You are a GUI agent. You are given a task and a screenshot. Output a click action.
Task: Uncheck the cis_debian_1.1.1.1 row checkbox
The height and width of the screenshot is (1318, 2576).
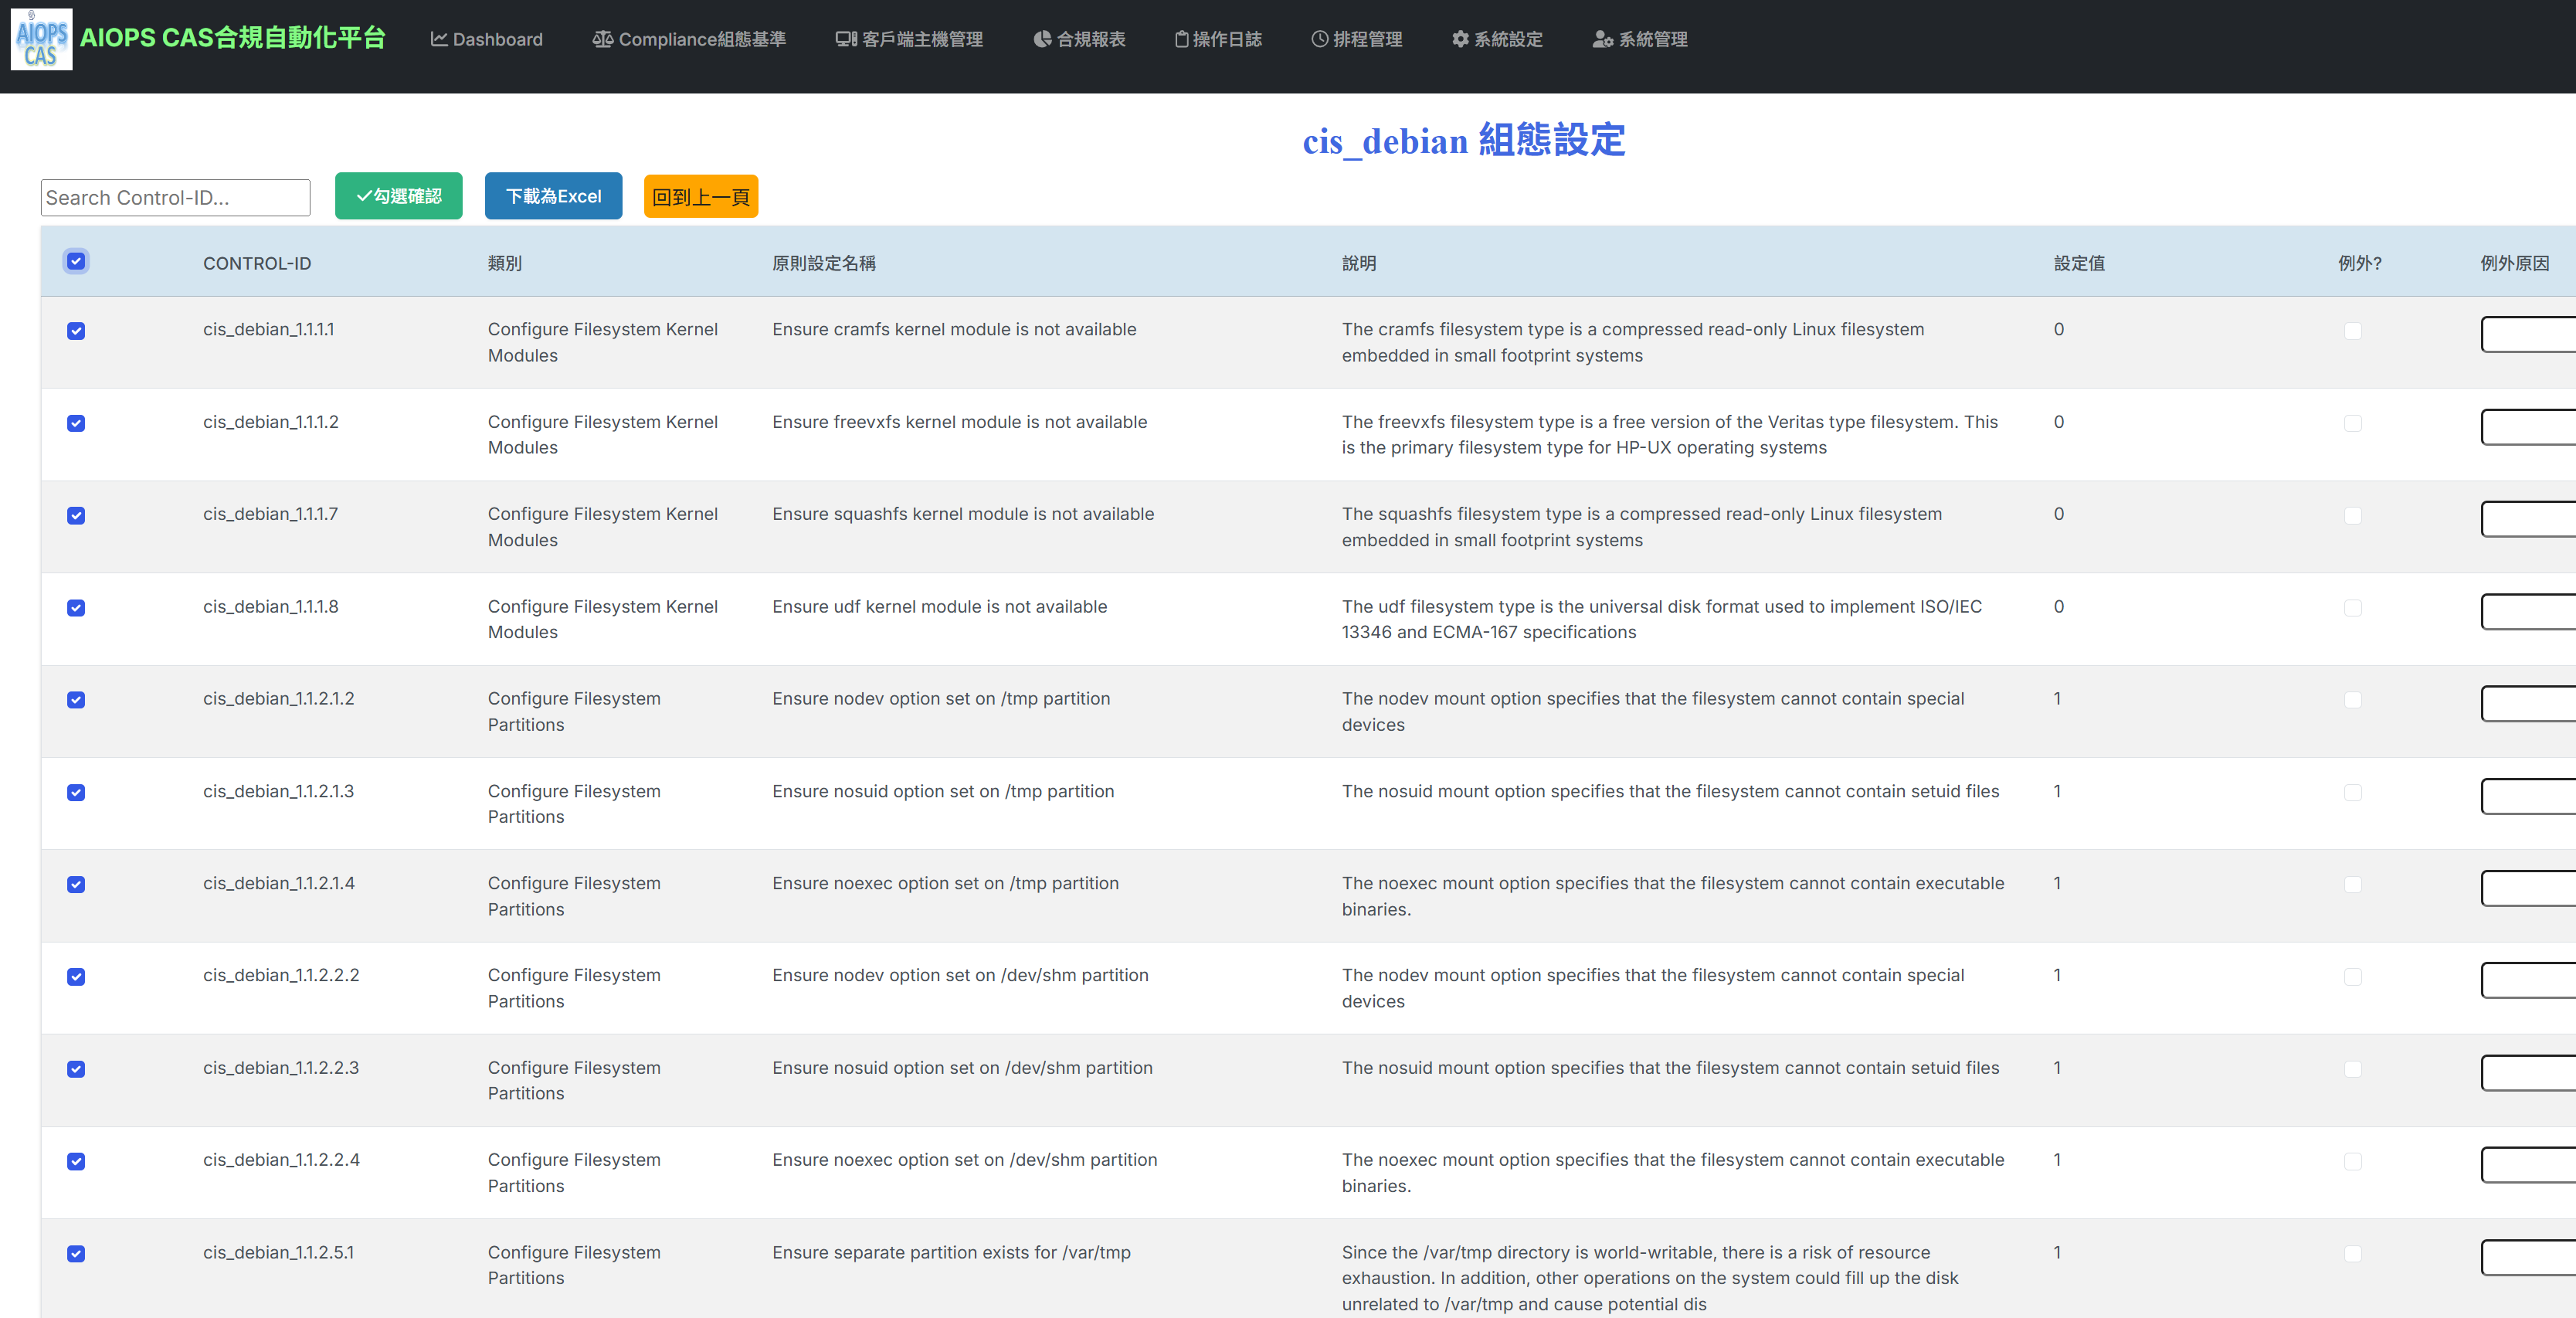point(76,331)
